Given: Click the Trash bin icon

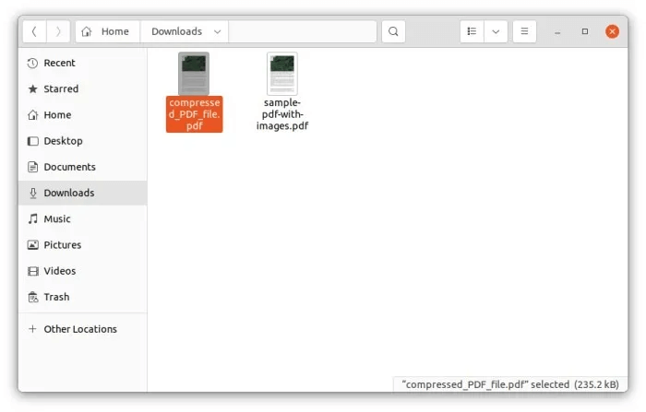Looking at the screenshot, I should pyautogui.click(x=32, y=297).
